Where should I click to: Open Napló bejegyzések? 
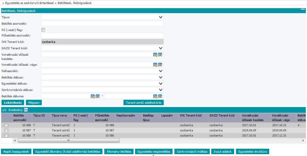(16, 151)
